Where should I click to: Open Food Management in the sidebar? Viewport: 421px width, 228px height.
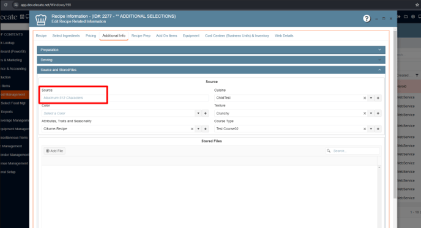(15, 94)
